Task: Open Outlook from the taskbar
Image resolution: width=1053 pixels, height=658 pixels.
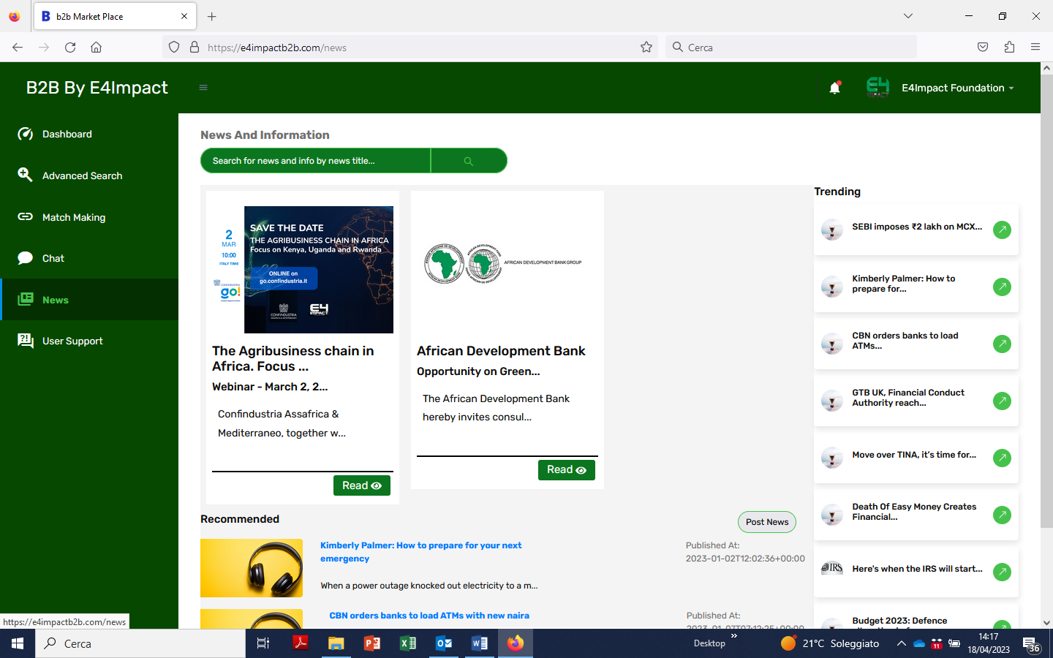Action: (x=444, y=643)
